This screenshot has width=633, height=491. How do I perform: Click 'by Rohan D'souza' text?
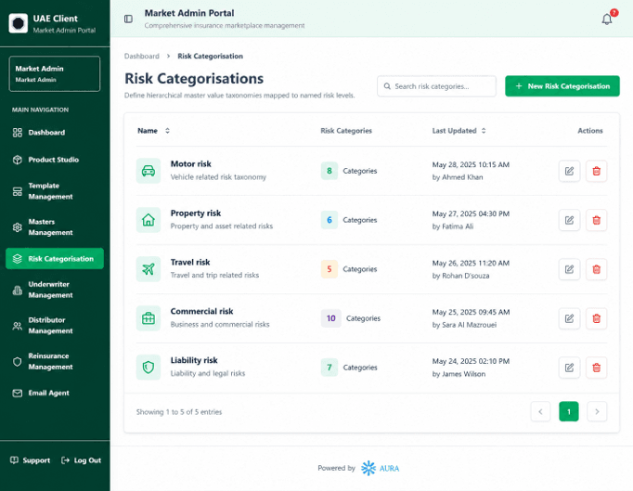pos(460,276)
